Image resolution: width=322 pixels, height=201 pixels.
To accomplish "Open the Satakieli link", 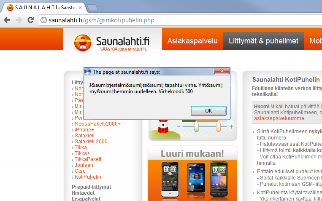I will point(84,136).
